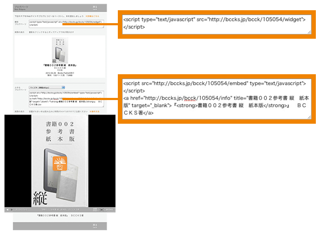Click the enlarged widget script code box
318x234 pixels.
point(217,24)
